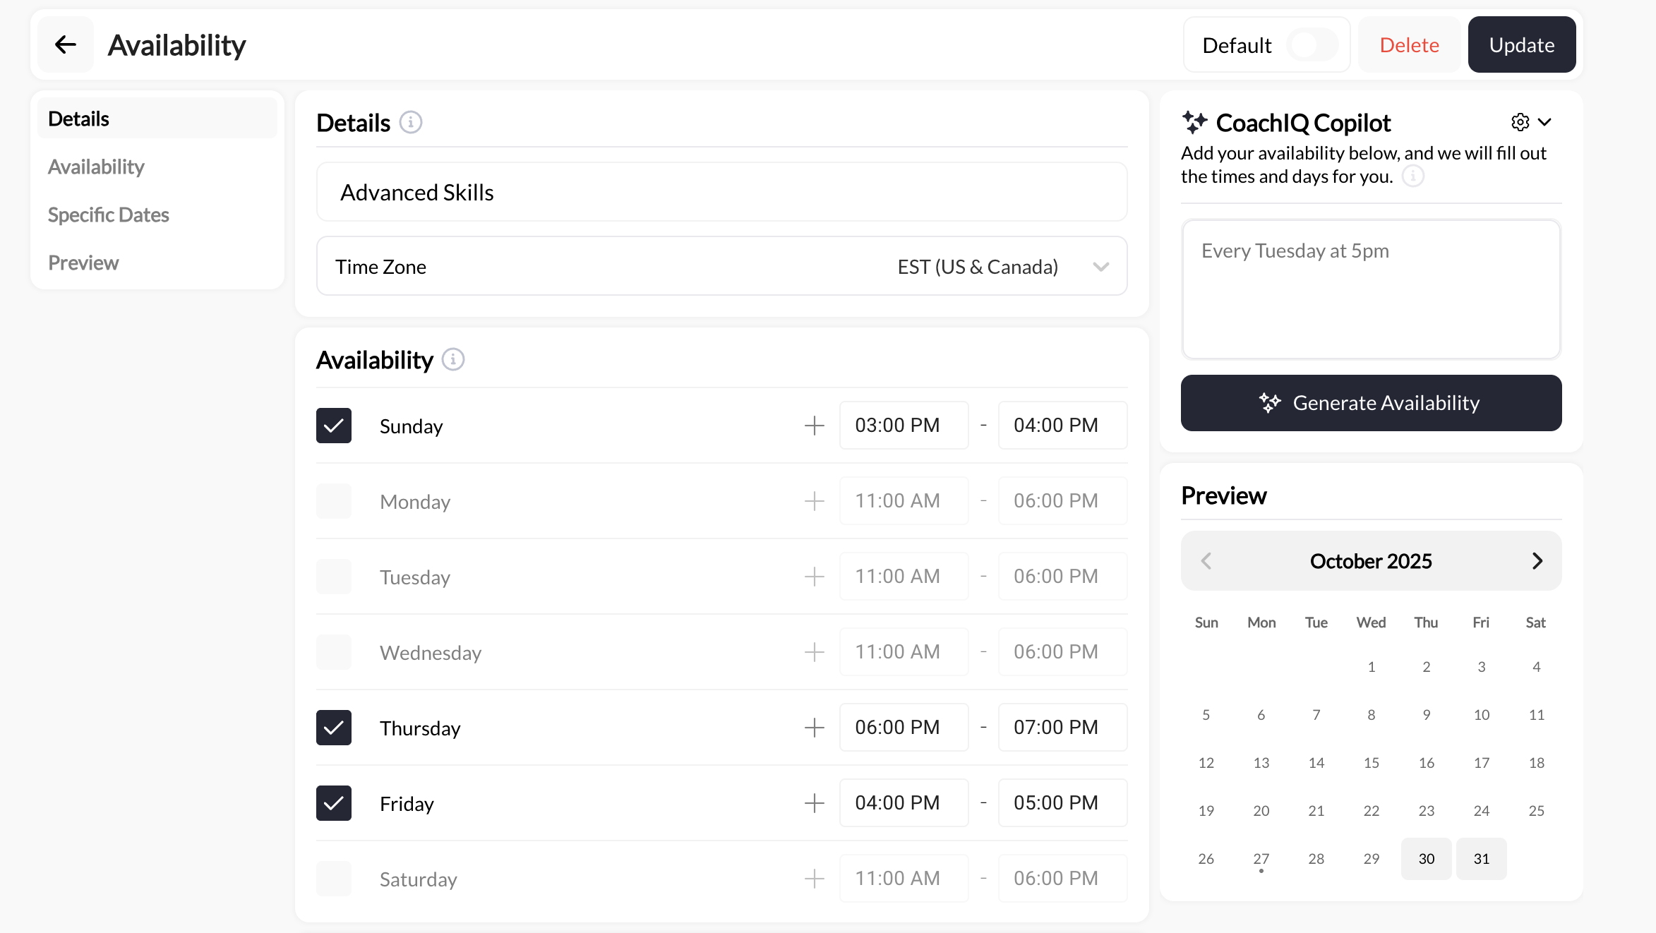Add another time slot to Thursday
1656x933 pixels.
pos(814,727)
